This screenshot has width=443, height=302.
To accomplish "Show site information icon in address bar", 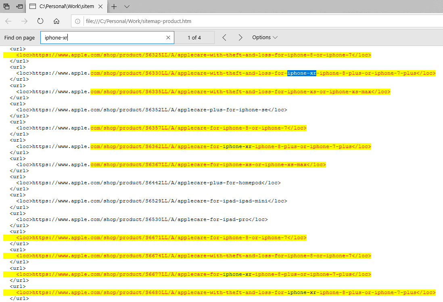I will pos(77,21).
